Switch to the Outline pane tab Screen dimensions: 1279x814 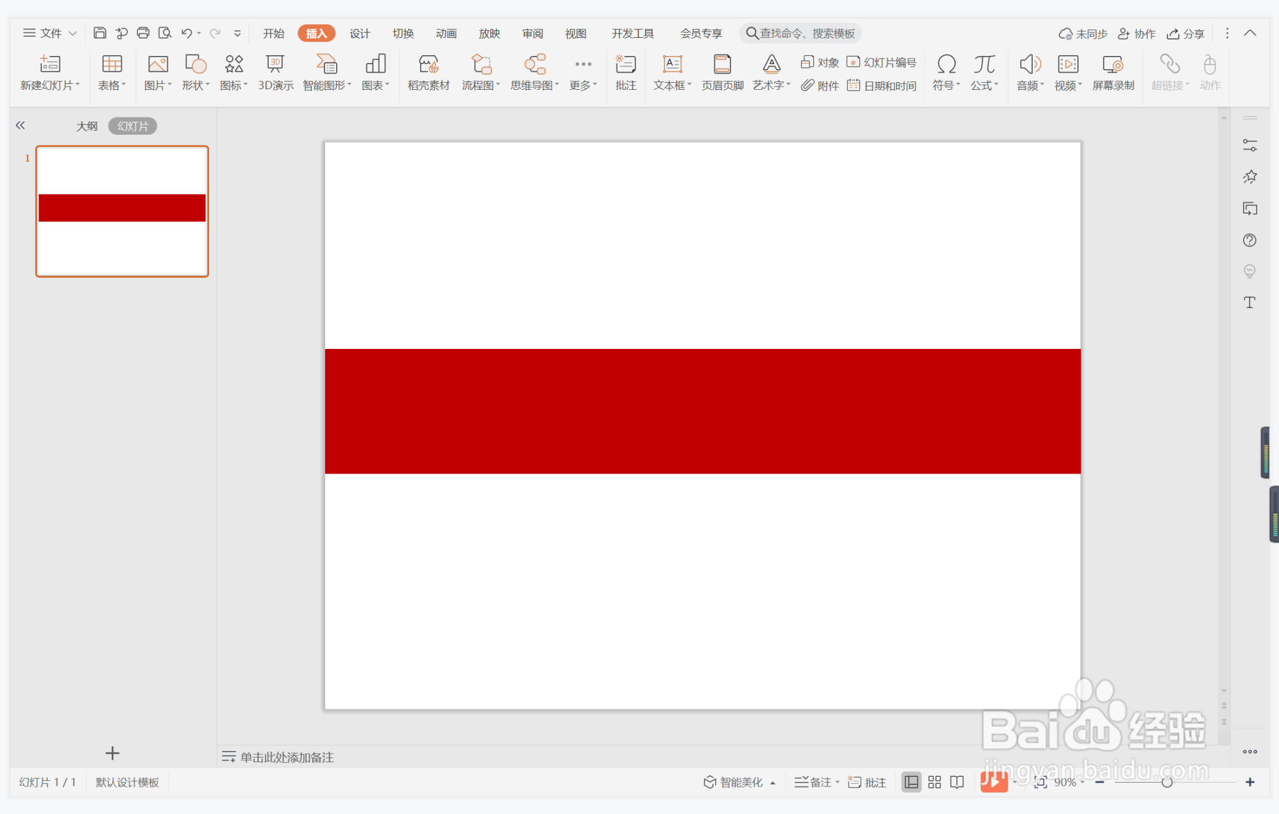pyautogui.click(x=87, y=126)
